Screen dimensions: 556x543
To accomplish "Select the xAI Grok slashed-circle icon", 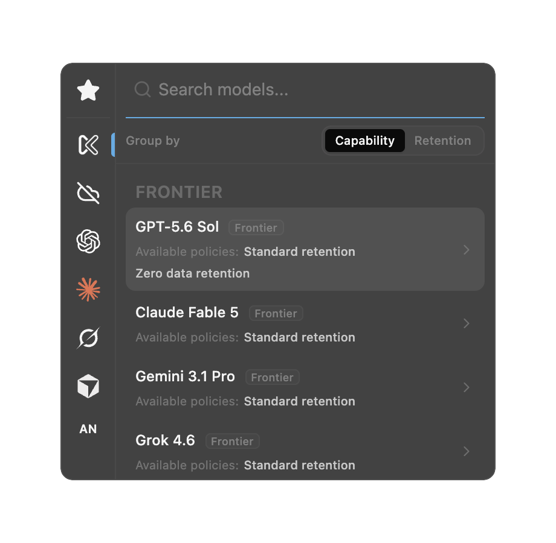I will click(88, 338).
